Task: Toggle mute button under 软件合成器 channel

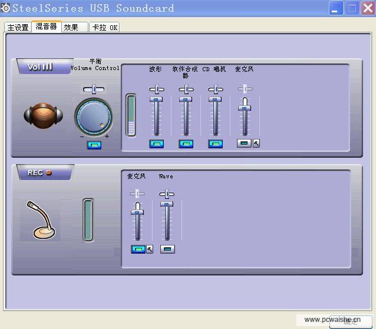Action: click(x=186, y=144)
